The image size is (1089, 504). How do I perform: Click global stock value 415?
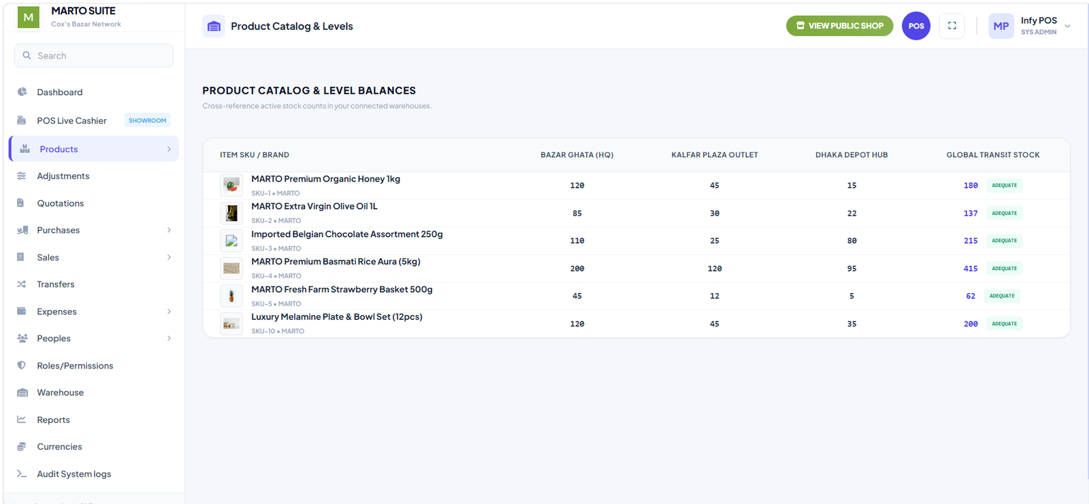click(x=971, y=269)
